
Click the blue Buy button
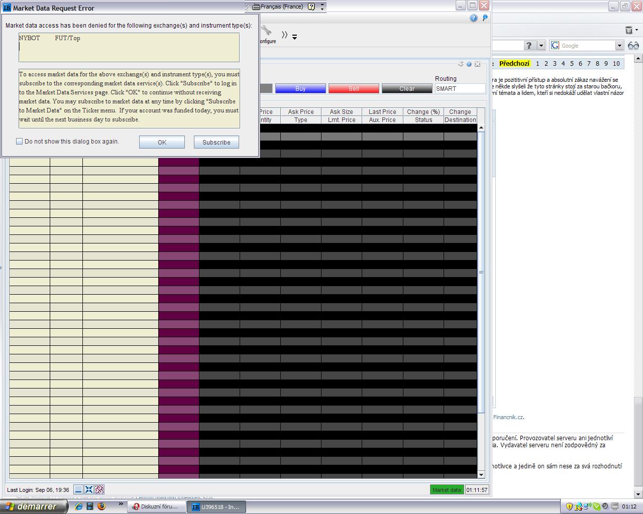click(x=300, y=89)
